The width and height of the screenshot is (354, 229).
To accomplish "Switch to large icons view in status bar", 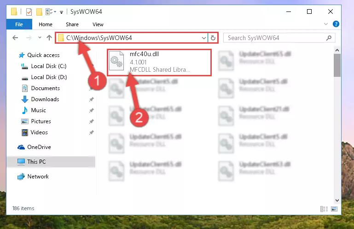I will pos(334,209).
